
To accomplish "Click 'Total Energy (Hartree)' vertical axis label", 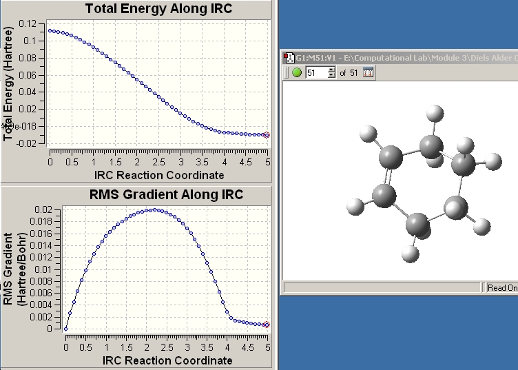I will click(8, 84).
